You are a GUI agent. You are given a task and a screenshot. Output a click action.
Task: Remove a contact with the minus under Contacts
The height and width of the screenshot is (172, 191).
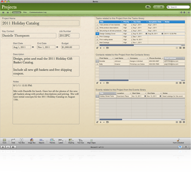coord(104,83)
